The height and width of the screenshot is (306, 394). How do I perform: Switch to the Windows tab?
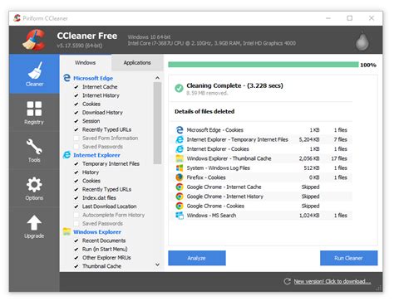pyautogui.click(x=86, y=63)
